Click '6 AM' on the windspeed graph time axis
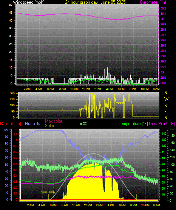The image size is (176, 210). point(51,89)
